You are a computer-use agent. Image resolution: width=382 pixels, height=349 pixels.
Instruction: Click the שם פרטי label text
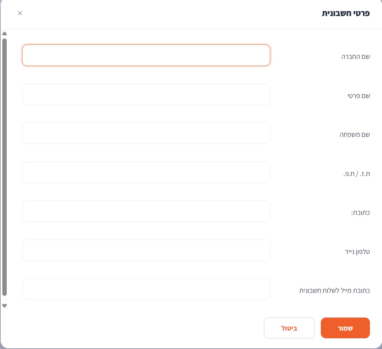pyautogui.click(x=359, y=96)
